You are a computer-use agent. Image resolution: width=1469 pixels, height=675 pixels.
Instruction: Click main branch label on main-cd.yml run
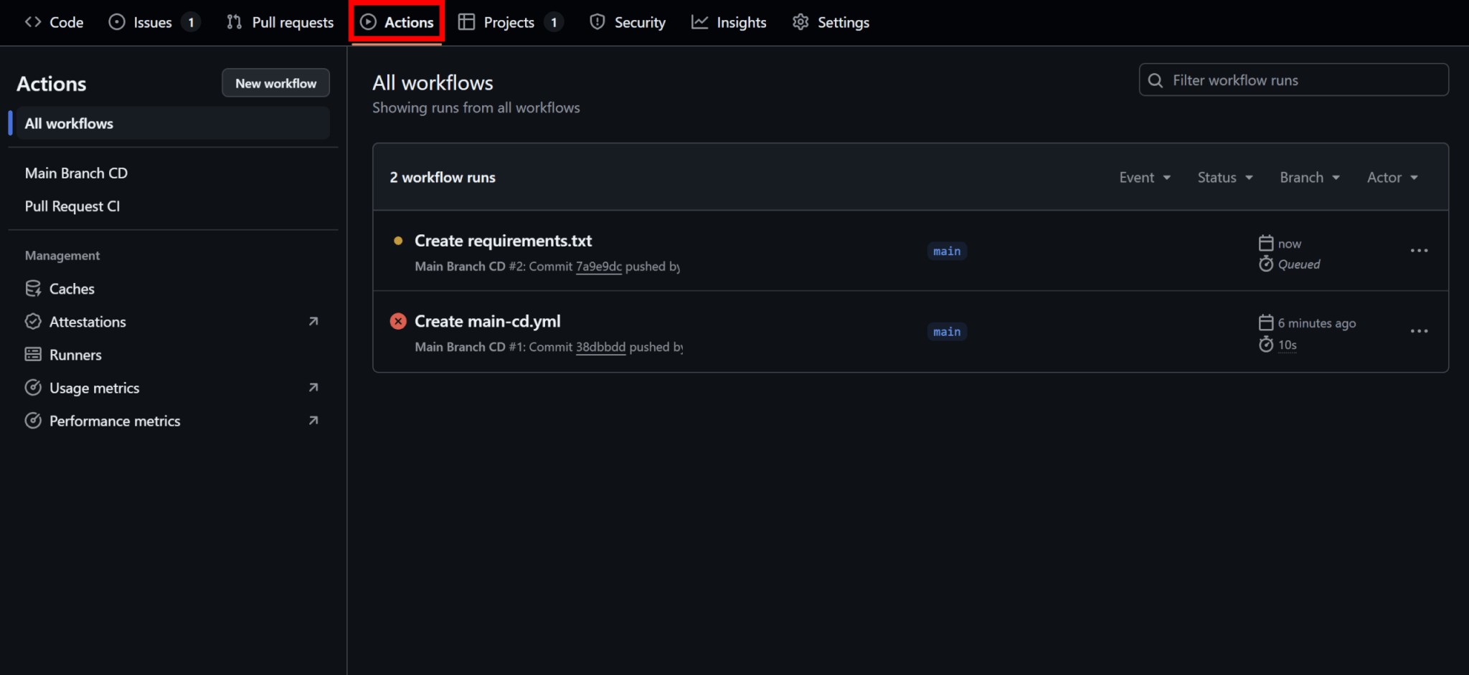tap(947, 331)
